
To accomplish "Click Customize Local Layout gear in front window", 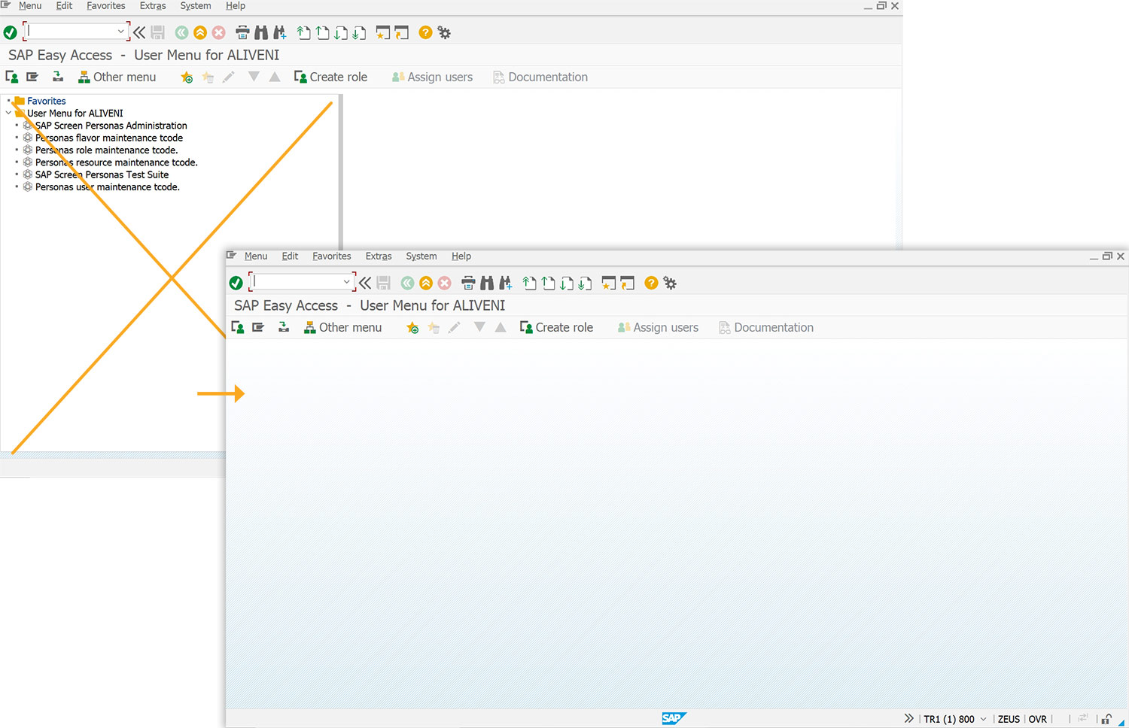I will 670,283.
